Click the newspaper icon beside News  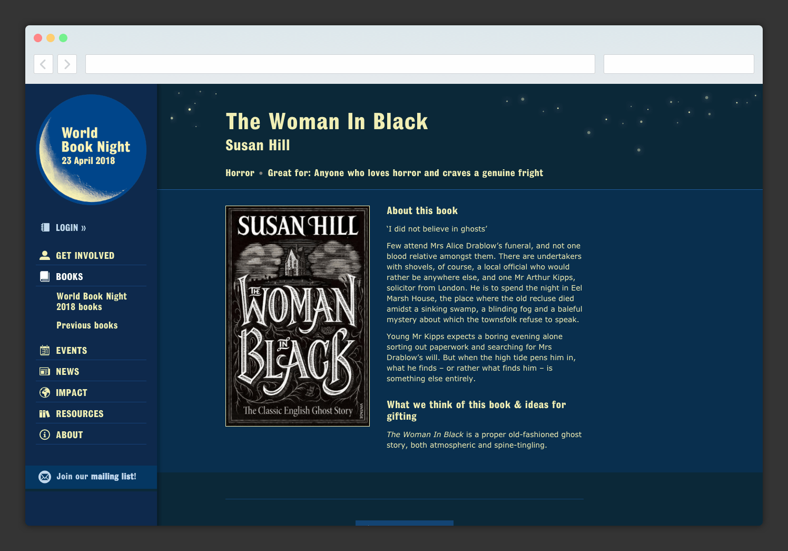click(x=45, y=371)
